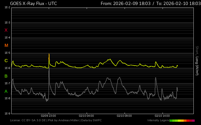Click the 1E-2 y-axis tick label
The height and width of the screenshot is (125, 201).
7,7
